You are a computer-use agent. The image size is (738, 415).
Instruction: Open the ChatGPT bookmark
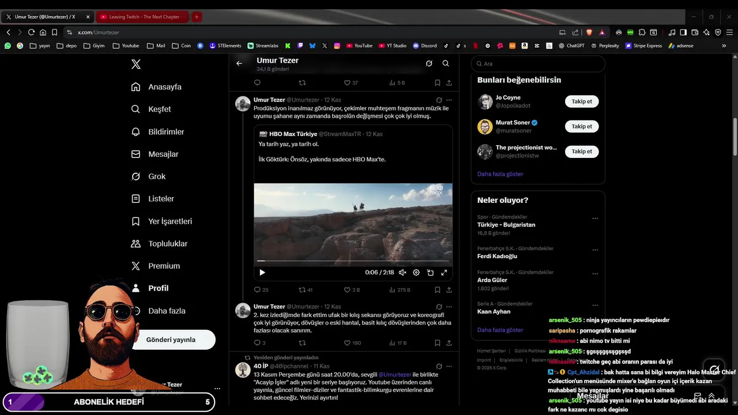(x=571, y=46)
